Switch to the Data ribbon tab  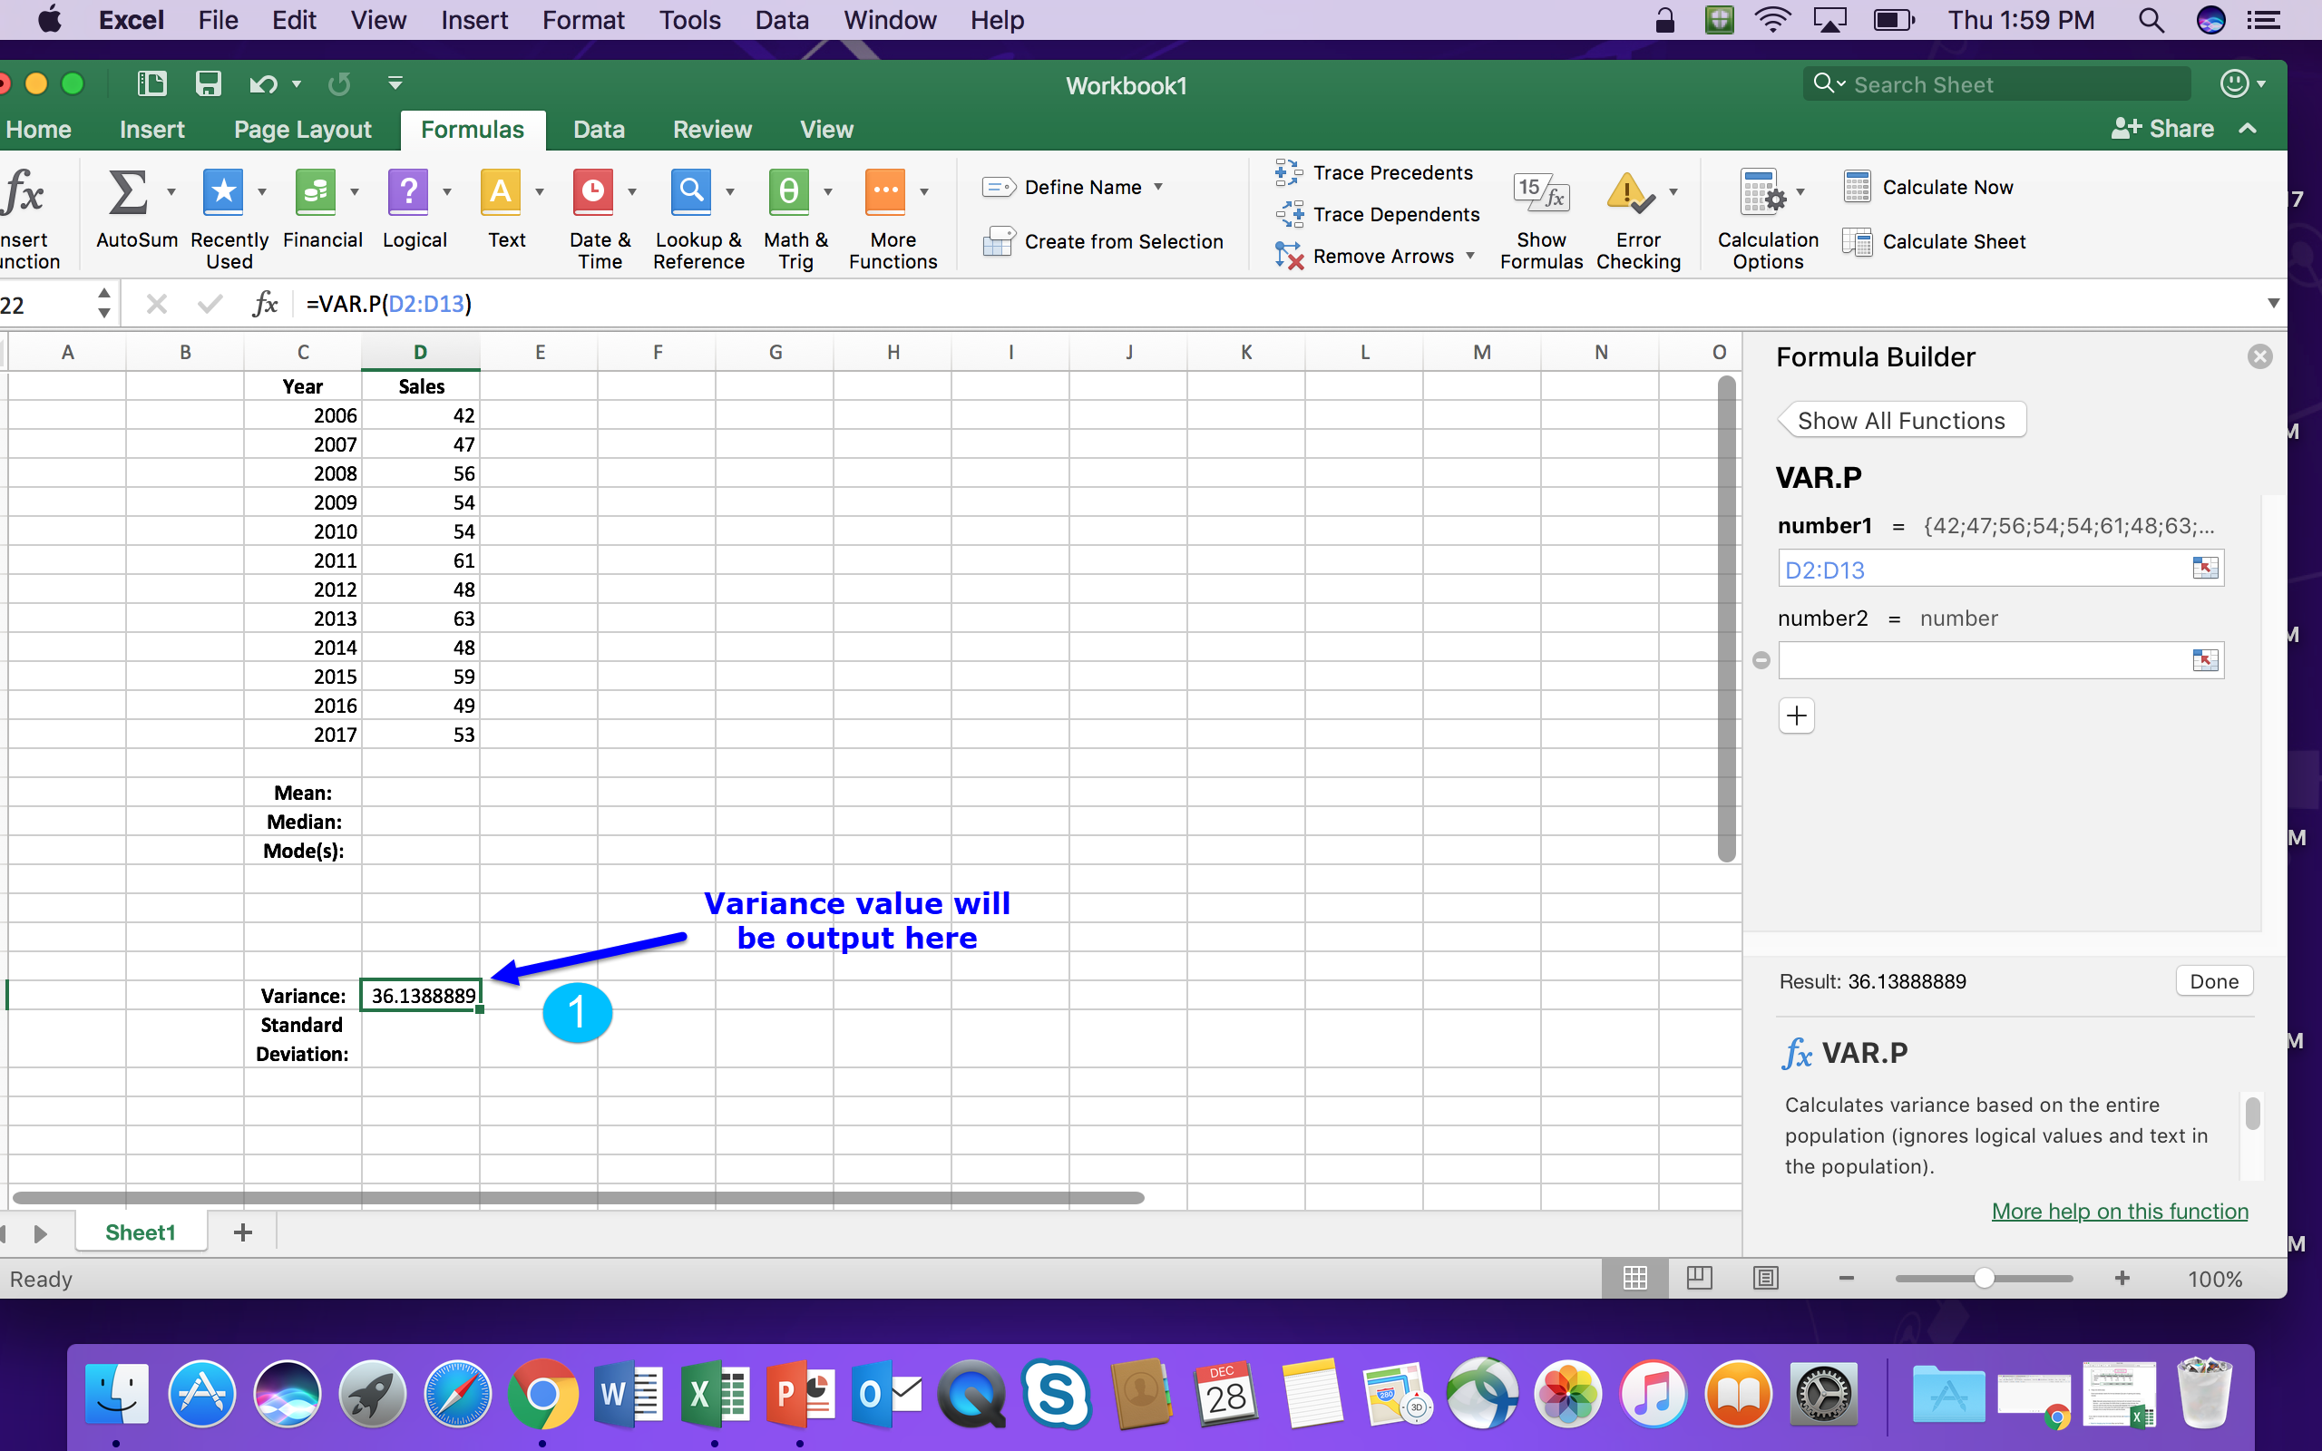[x=599, y=130]
